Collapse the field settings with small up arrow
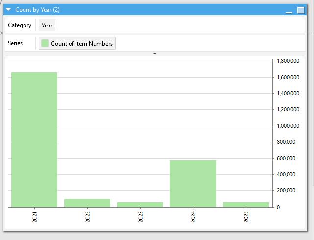 pos(155,53)
